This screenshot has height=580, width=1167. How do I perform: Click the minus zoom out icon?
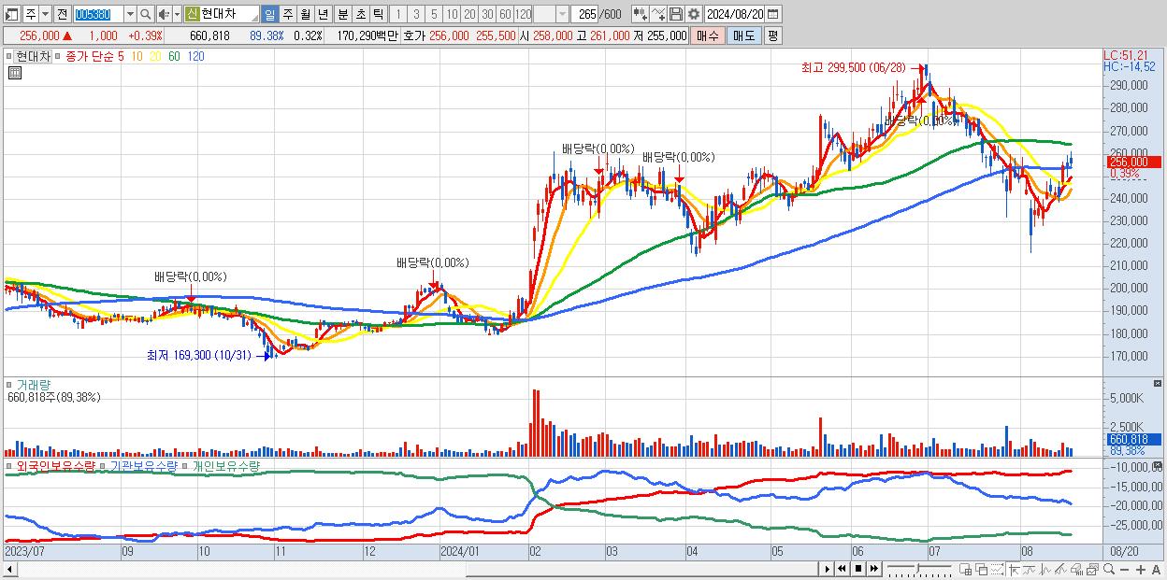coord(1124,570)
